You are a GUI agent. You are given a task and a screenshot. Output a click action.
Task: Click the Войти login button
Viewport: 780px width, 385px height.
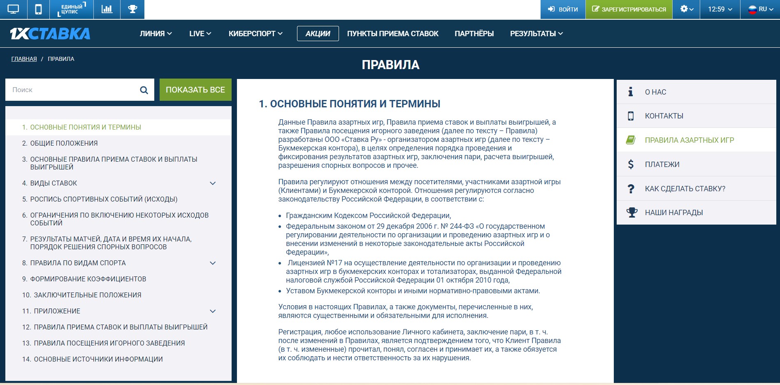tap(563, 9)
